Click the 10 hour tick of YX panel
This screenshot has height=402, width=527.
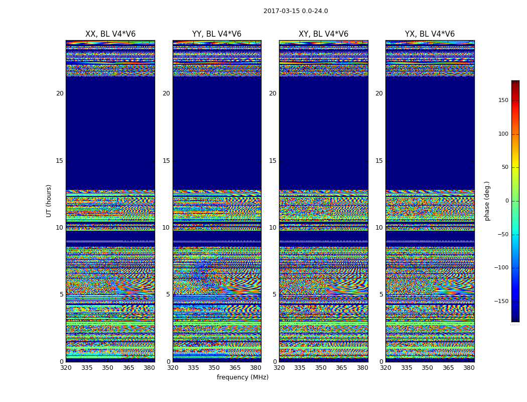[379, 228]
